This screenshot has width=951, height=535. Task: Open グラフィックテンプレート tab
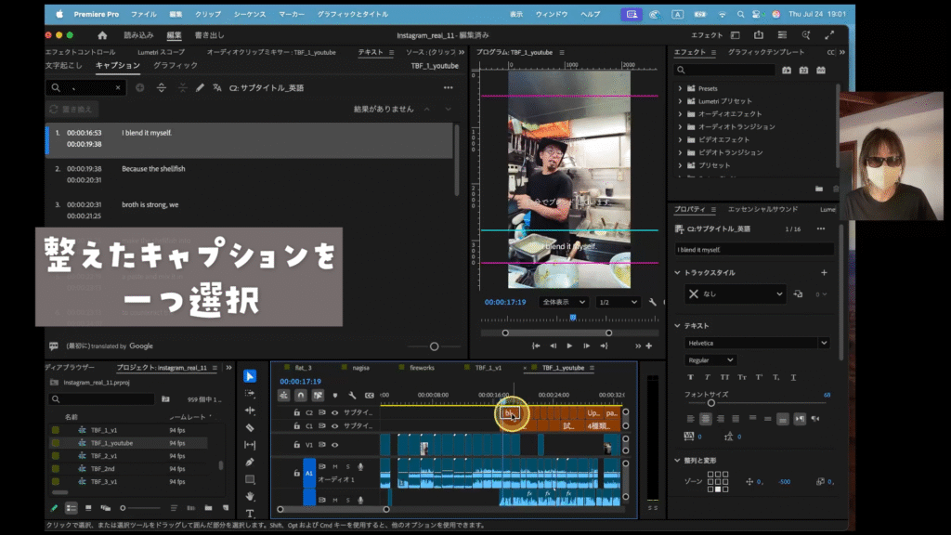766,52
